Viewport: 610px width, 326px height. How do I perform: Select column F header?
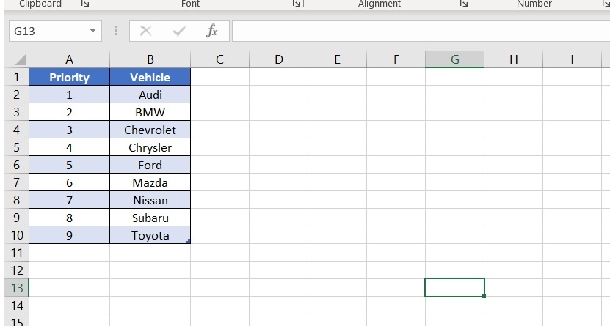(x=396, y=59)
